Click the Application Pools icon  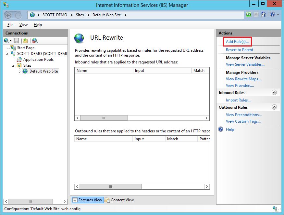[19, 60]
